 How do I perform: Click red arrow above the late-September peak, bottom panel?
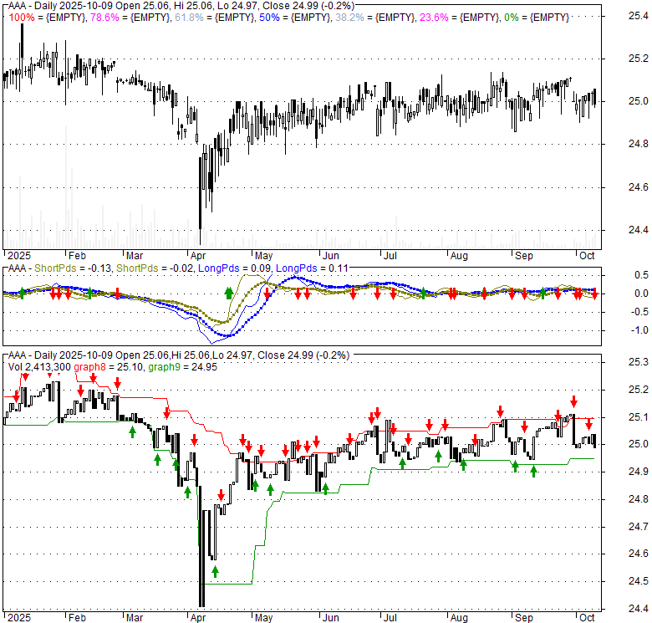[573, 401]
